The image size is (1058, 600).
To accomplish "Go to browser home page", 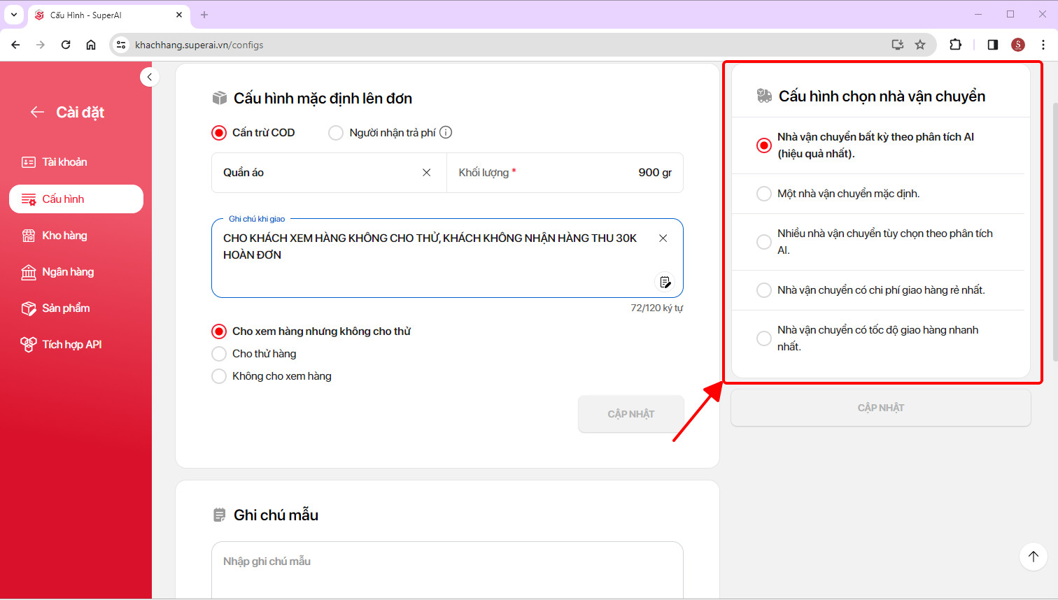I will click(x=91, y=45).
